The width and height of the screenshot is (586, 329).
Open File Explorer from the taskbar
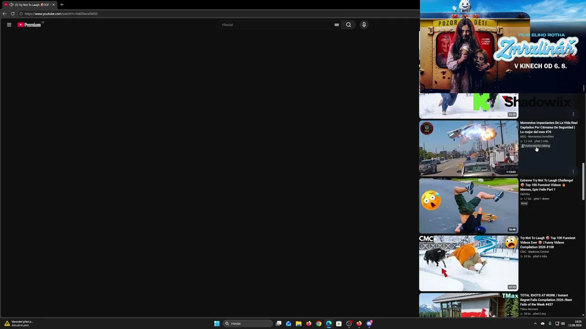(298, 324)
